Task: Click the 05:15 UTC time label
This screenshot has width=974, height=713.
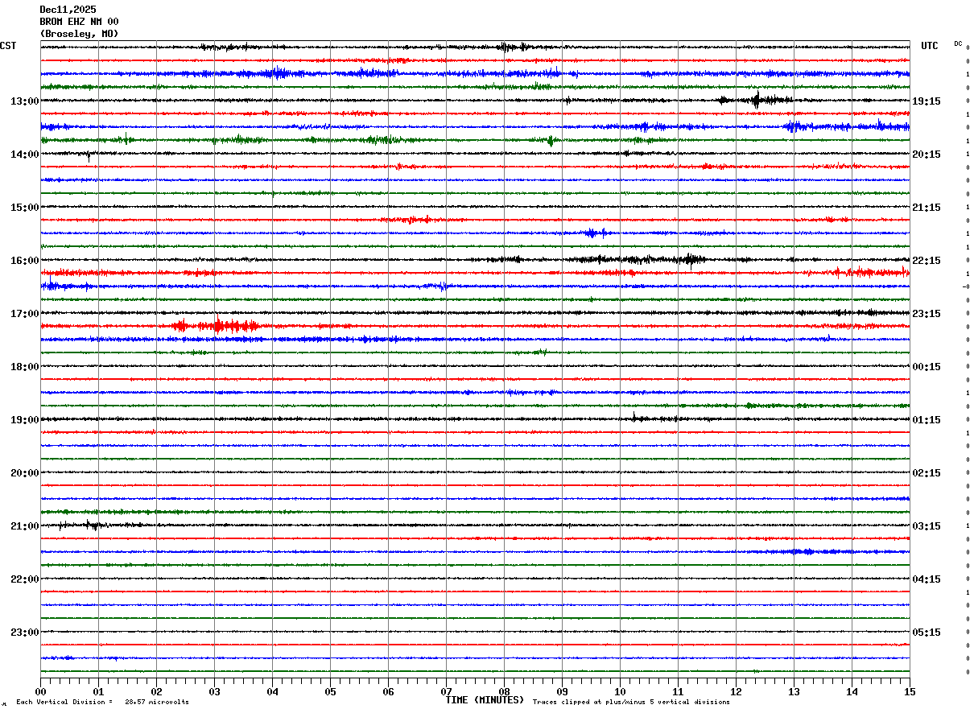Action: tap(926, 633)
